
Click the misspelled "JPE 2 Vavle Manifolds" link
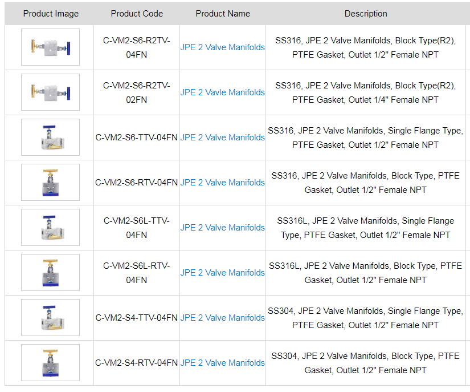pyautogui.click(x=222, y=92)
